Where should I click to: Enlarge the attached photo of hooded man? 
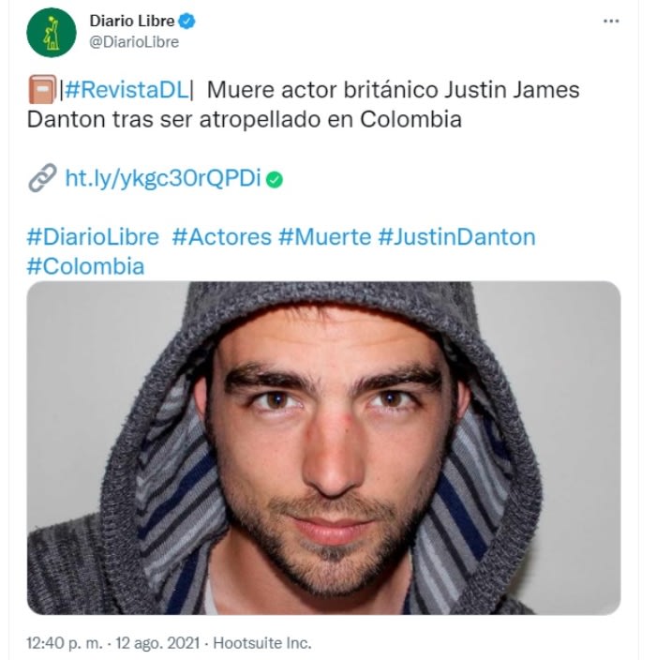point(323,447)
